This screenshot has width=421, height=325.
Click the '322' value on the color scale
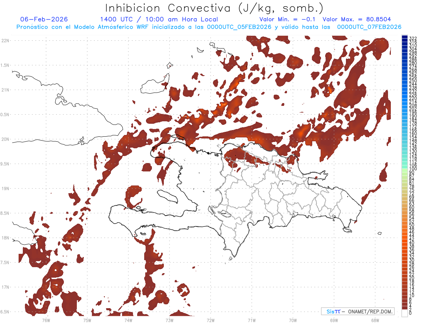tap(413, 38)
